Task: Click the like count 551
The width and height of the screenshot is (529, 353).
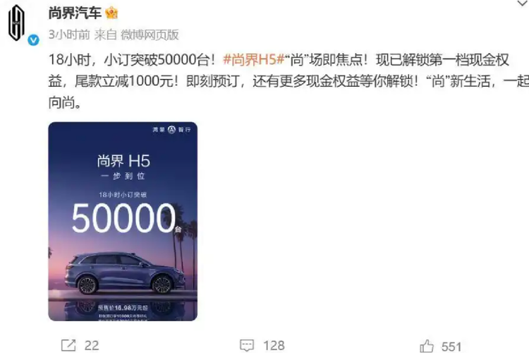Action: coord(451,347)
